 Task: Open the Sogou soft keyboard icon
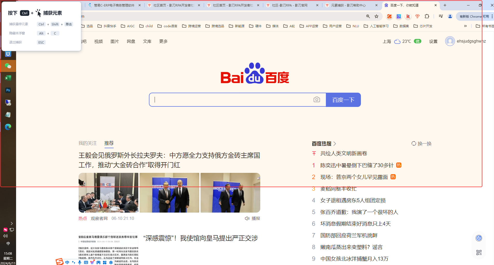(x=86, y=262)
